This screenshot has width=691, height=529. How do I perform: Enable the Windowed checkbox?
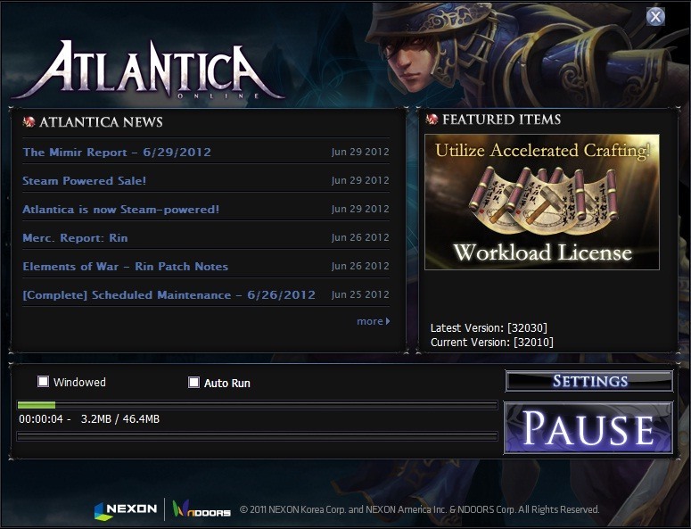[x=43, y=381]
